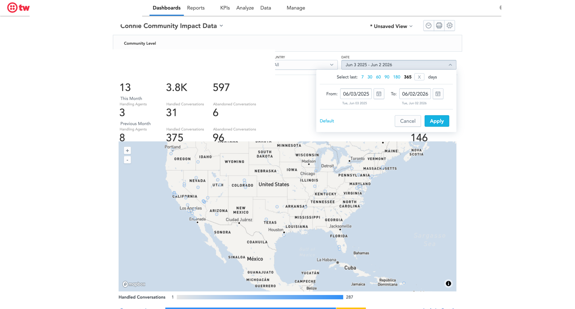The image size is (575, 309).
Task: Open the From date calendar picker
Action: 379,94
